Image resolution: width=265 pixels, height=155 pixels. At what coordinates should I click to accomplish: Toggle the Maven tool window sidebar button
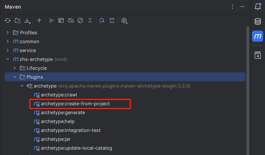(258, 36)
